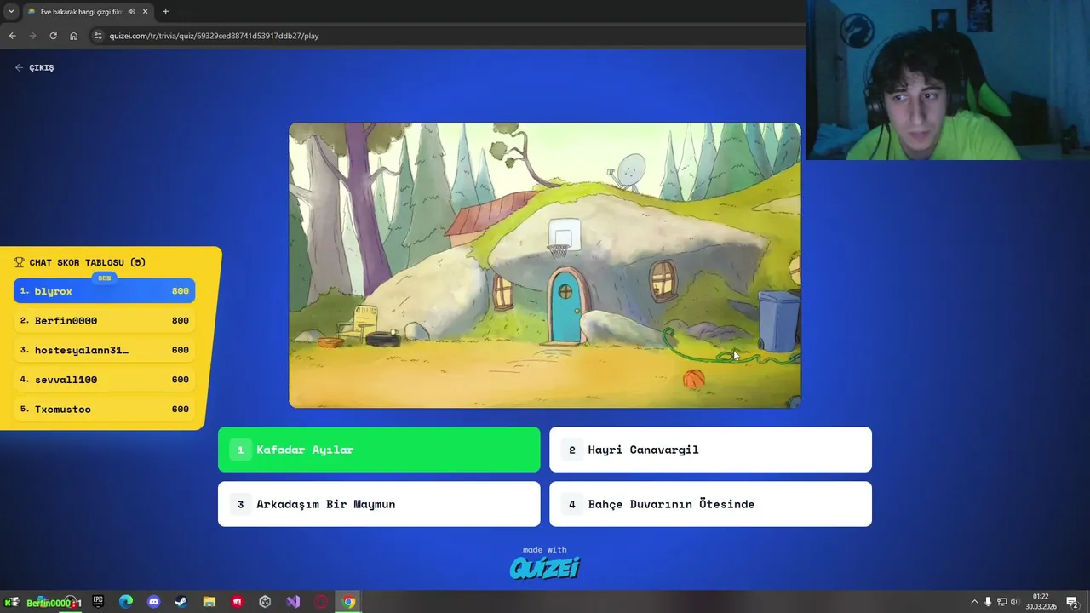Choose answer 'Arkadaşım Bir Maymun'
This screenshot has height=613, width=1090.
[379, 504]
